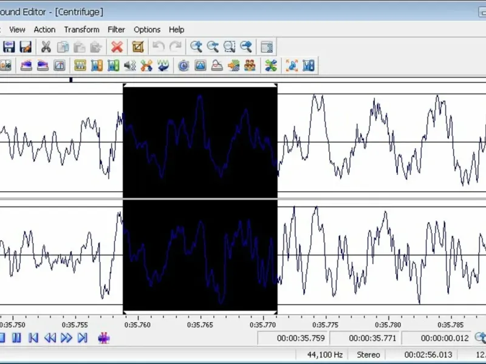Jump to the end of the track
The height and width of the screenshot is (364, 486).
pyautogui.click(x=83, y=338)
